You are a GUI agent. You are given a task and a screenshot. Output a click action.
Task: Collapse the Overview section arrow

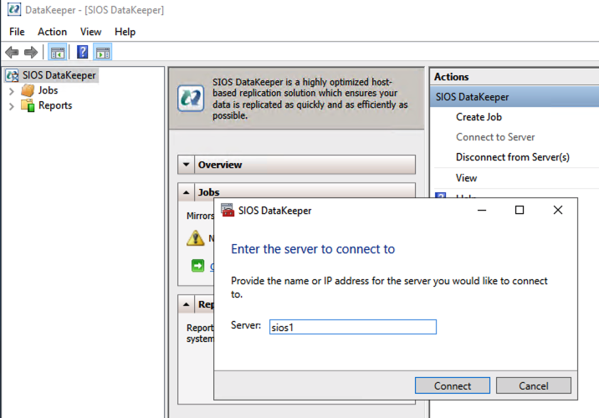pos(186,165)
